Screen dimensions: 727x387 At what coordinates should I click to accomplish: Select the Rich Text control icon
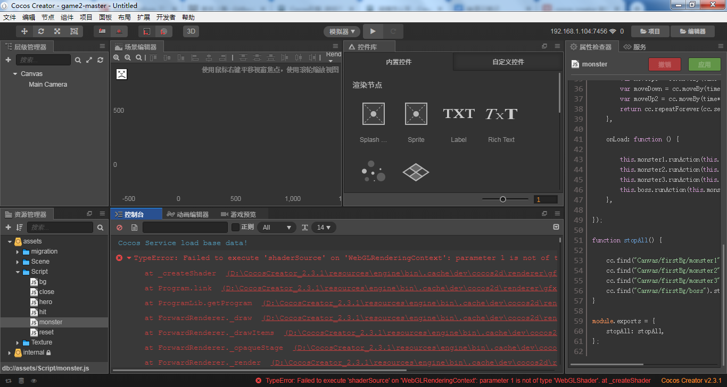501,114
